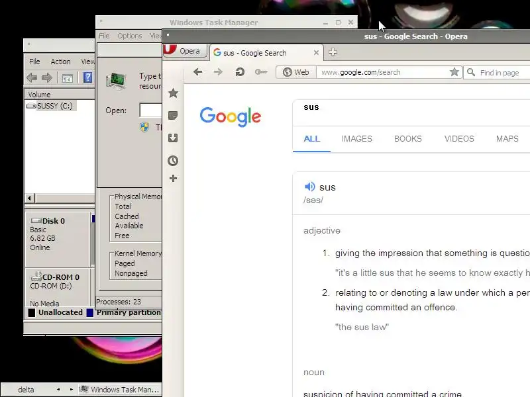
Task: Click the word adjective in definition card
Action: click(322, 230)
